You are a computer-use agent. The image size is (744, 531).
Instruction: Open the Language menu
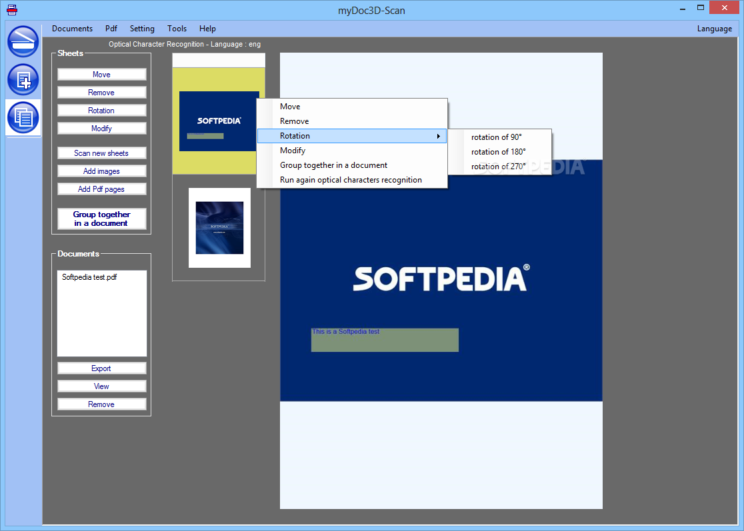pos(714,29)
